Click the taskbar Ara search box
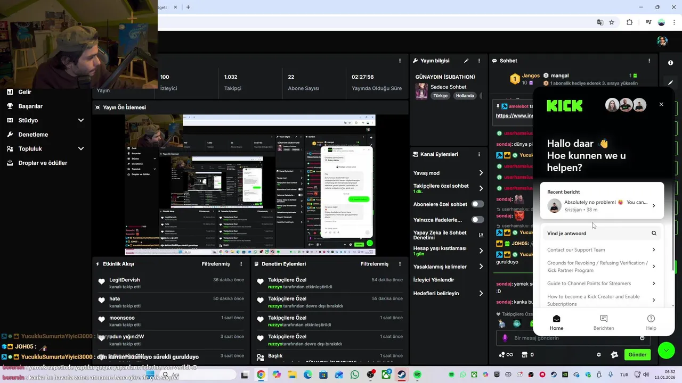 click(197, 375)
